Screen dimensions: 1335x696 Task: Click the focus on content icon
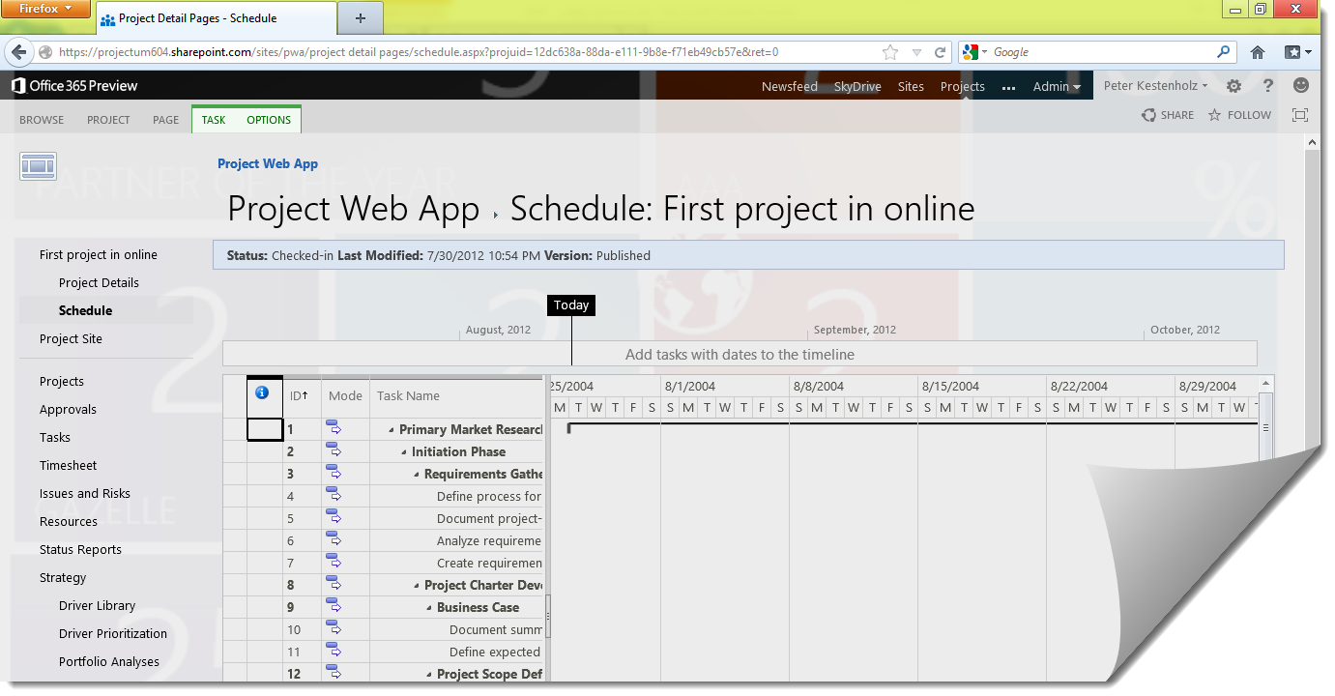[x=1300, y=115]
